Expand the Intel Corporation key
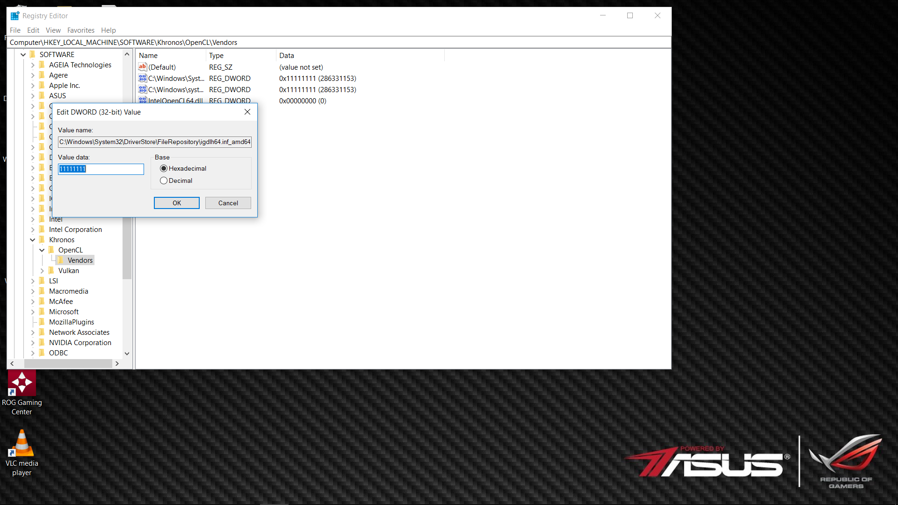Viewport: 898px width, 505px height. 33,230
